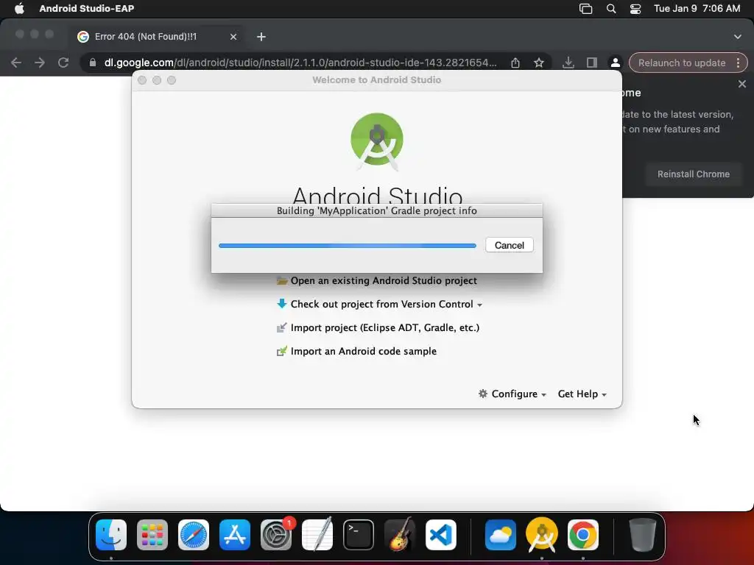
Task: Open an existing Android Studio project
Action: coord(384,280)
